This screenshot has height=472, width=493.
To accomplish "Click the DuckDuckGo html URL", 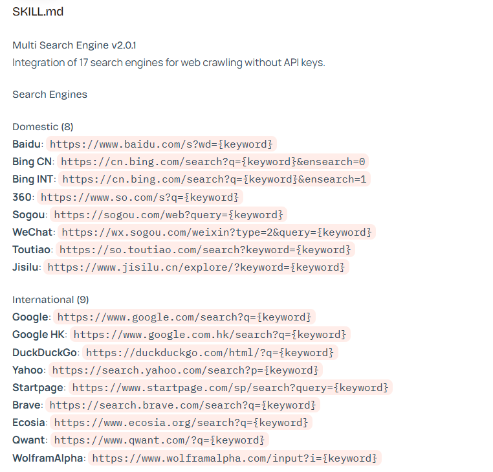I will tap(210, 352).
